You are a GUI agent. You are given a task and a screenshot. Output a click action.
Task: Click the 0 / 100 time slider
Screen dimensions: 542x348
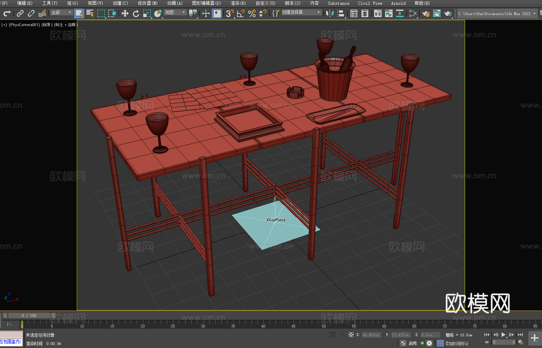pyautogui.click(x=29, y=315)
